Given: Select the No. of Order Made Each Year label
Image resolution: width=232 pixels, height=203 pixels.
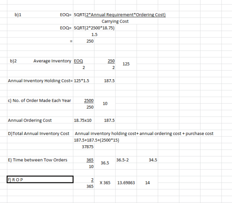Looking at the screenshot, I should point(39,101).
